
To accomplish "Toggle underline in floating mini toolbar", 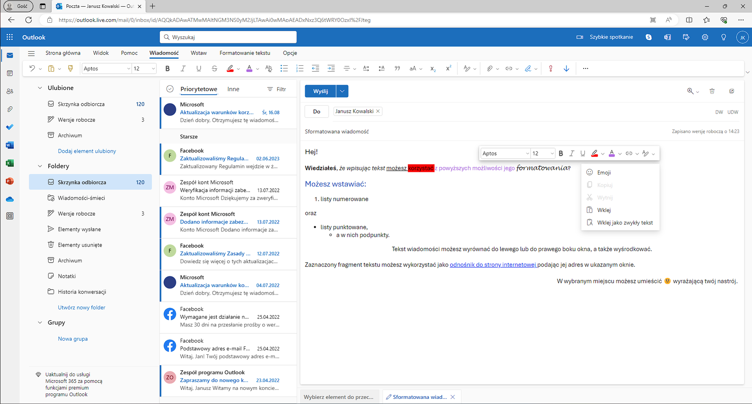I will 583,153.
